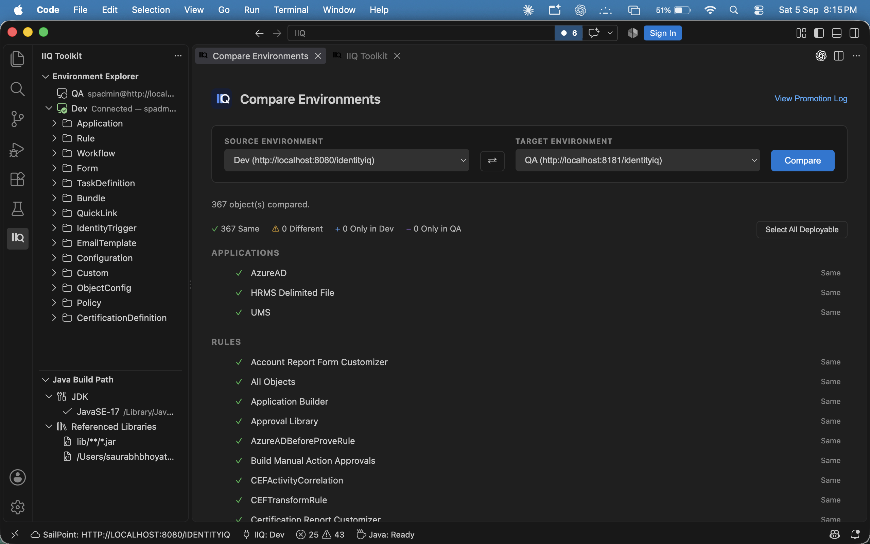Expand the Workflow folder

(54, 153)
